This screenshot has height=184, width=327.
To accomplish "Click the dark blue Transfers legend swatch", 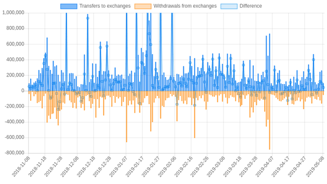I will [68, 6].
